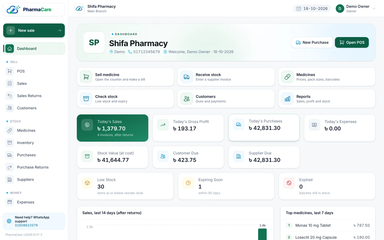Viewport: 384px width, 240px height.
Task: Click the Supplier Due building icon
Action: [x=239, y=156]
